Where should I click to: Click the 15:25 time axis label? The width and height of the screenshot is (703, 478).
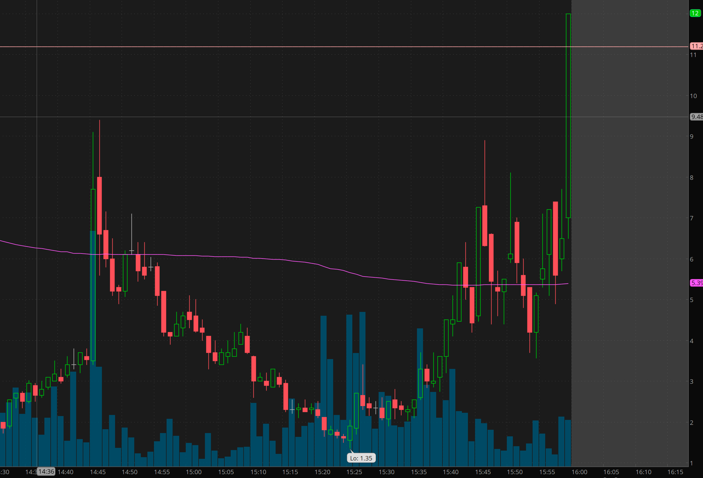pos(354,472)
